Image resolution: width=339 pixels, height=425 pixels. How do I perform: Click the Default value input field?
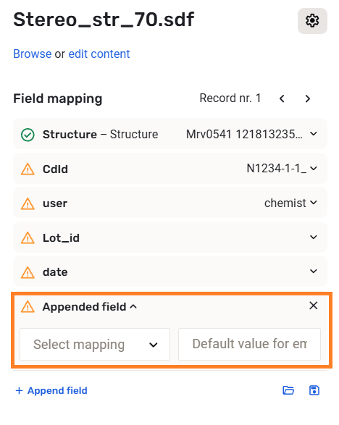coord(249,344)
